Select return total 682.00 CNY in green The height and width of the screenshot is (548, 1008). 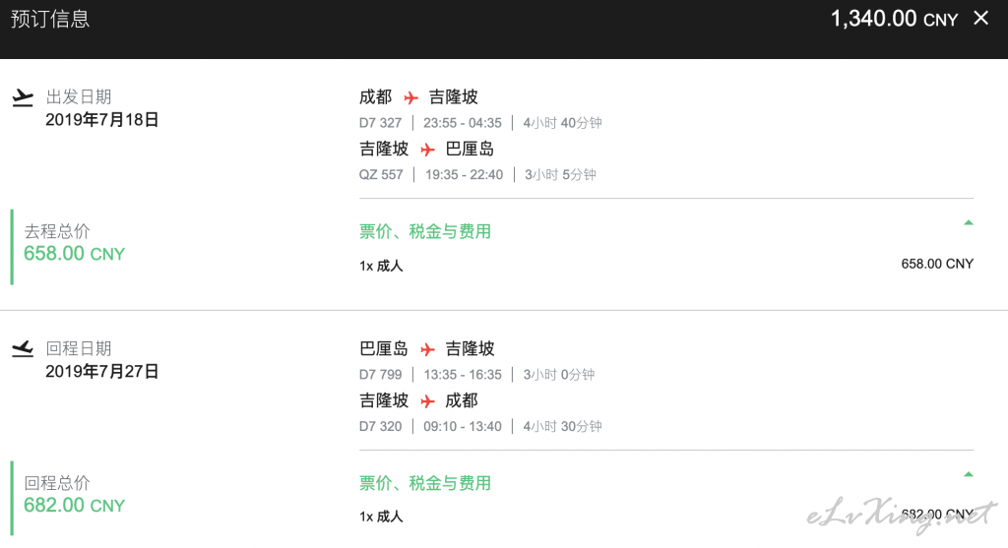[75, 506]
